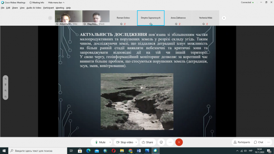Viewport: 274px width, 154px height.
Task: Select Roman Ershov participant tile
Action: [123, 18]
